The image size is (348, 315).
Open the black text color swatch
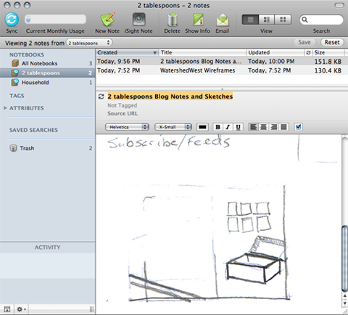(202, 127)
